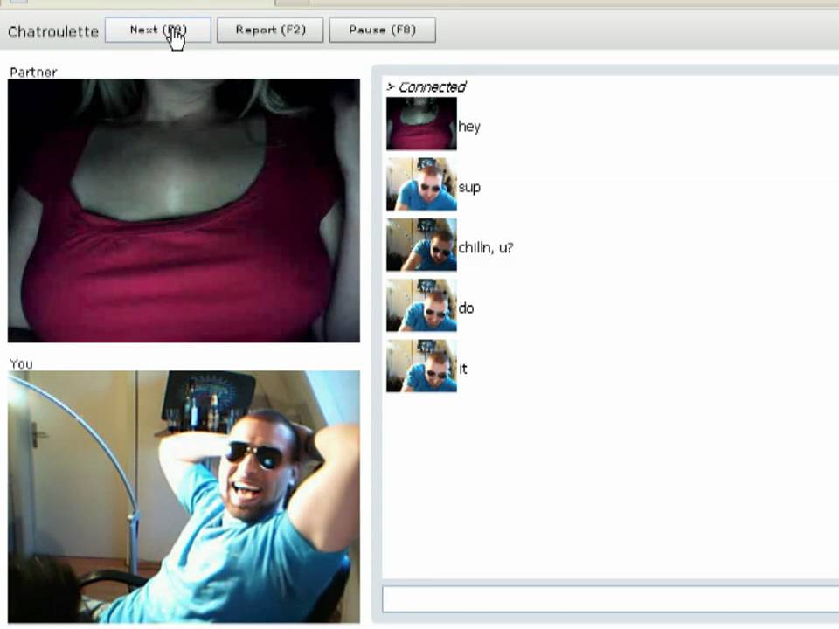Pause the chat with the Pause (F8) button
This screenshot has width=839, height=629.
click(x=383, y=30)
